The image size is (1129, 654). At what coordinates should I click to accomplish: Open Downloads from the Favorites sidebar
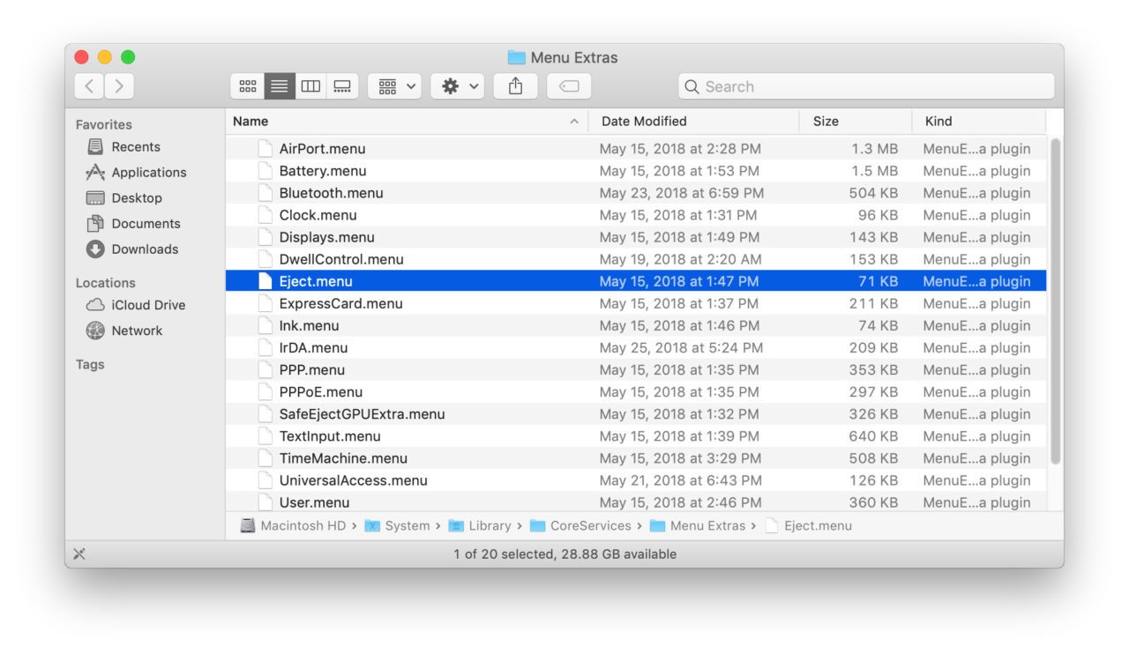point(144,249)
